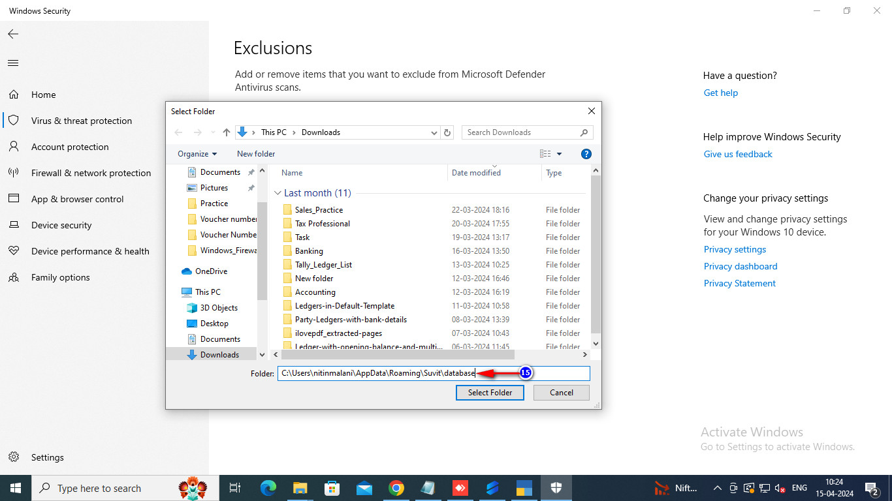The image size is (892, 501).
Task: Select 3D Objects in tree
Action: (219, 308)
